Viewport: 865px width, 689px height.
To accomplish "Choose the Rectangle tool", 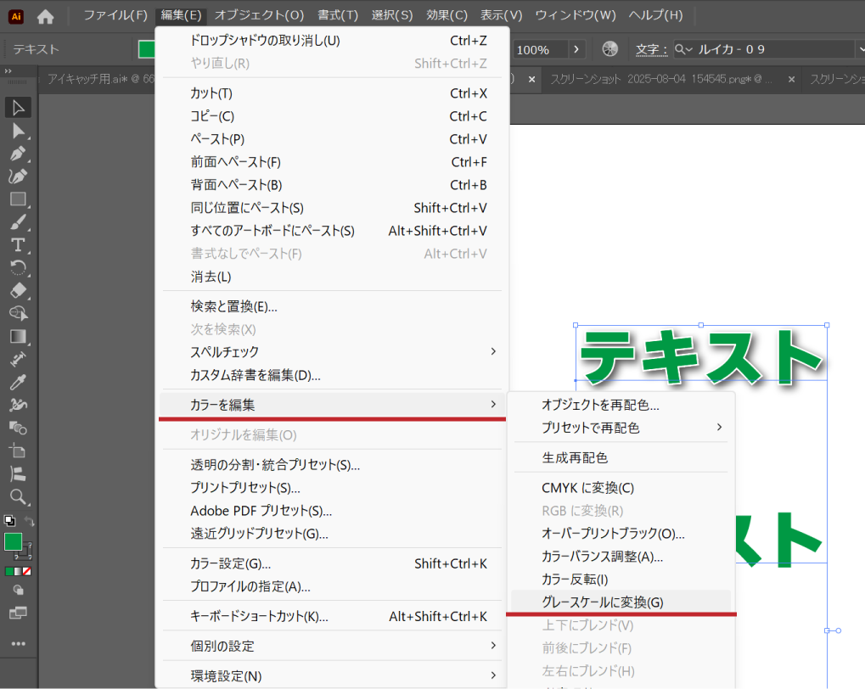I will tap(18, 199).
